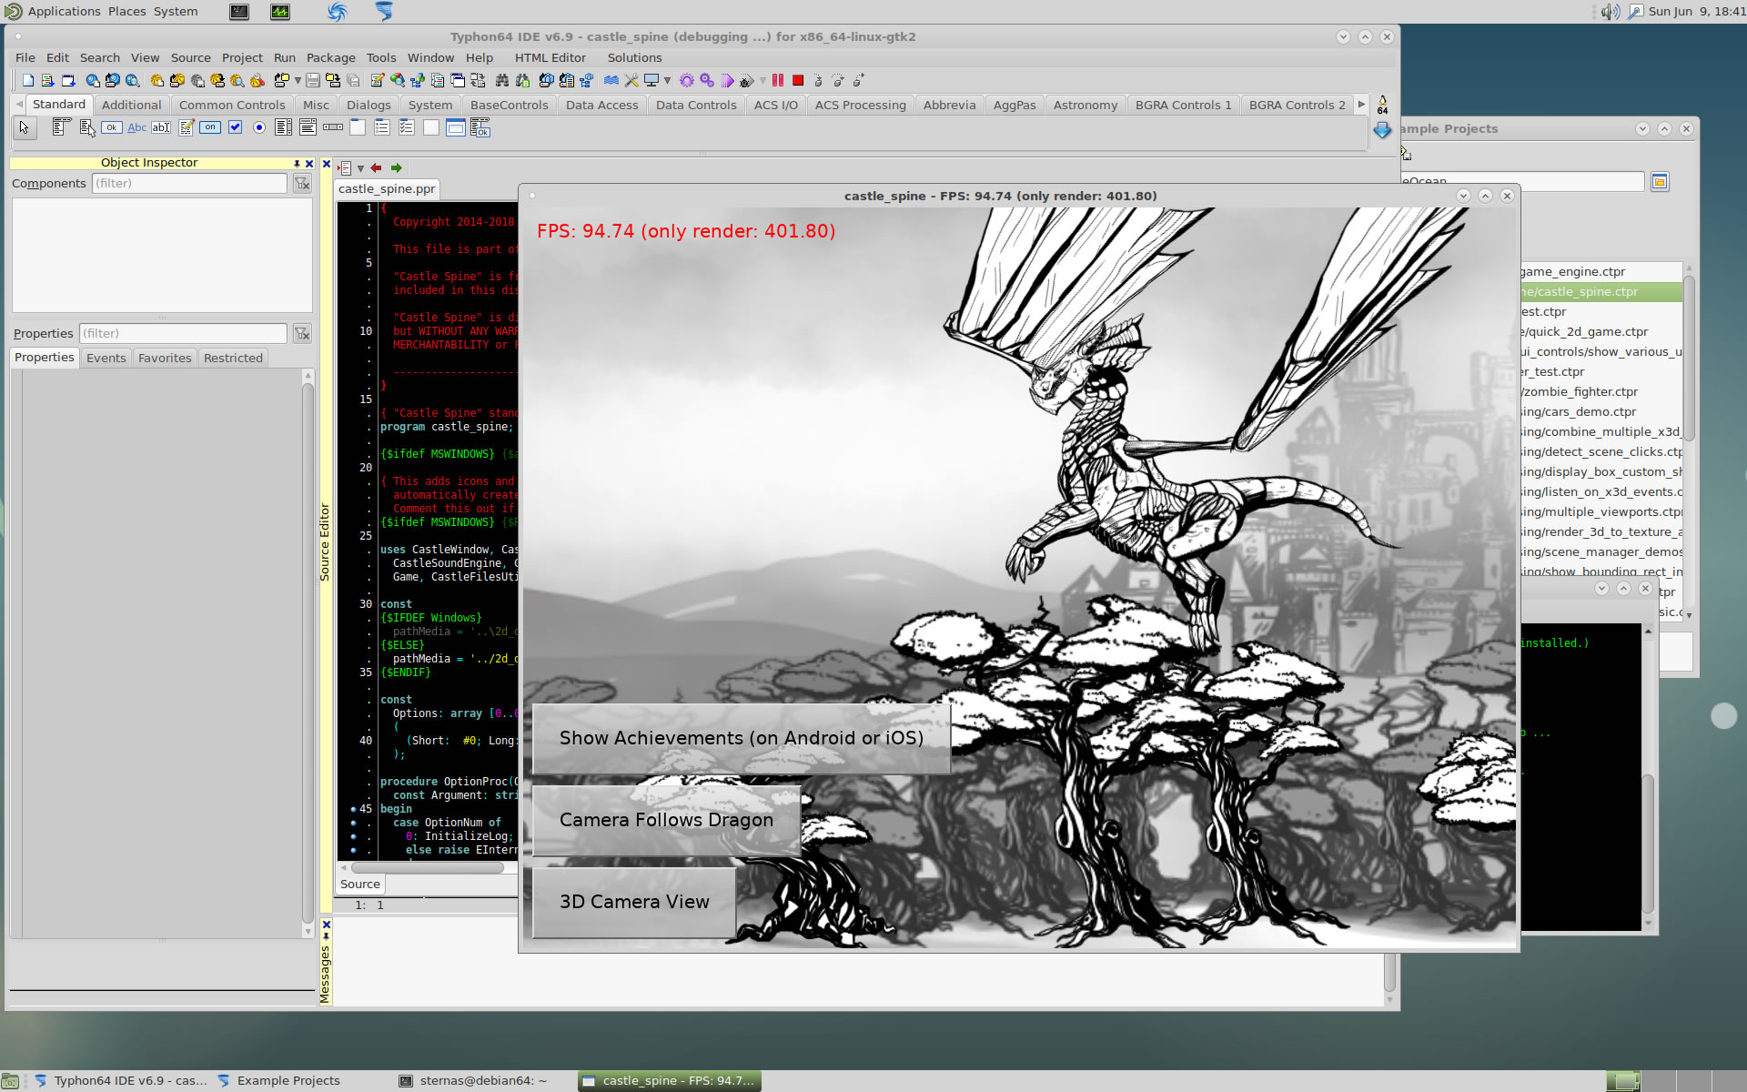Click the red stop debugging icon
The width and height of the screenshot is (1747, 1092).
798,81
